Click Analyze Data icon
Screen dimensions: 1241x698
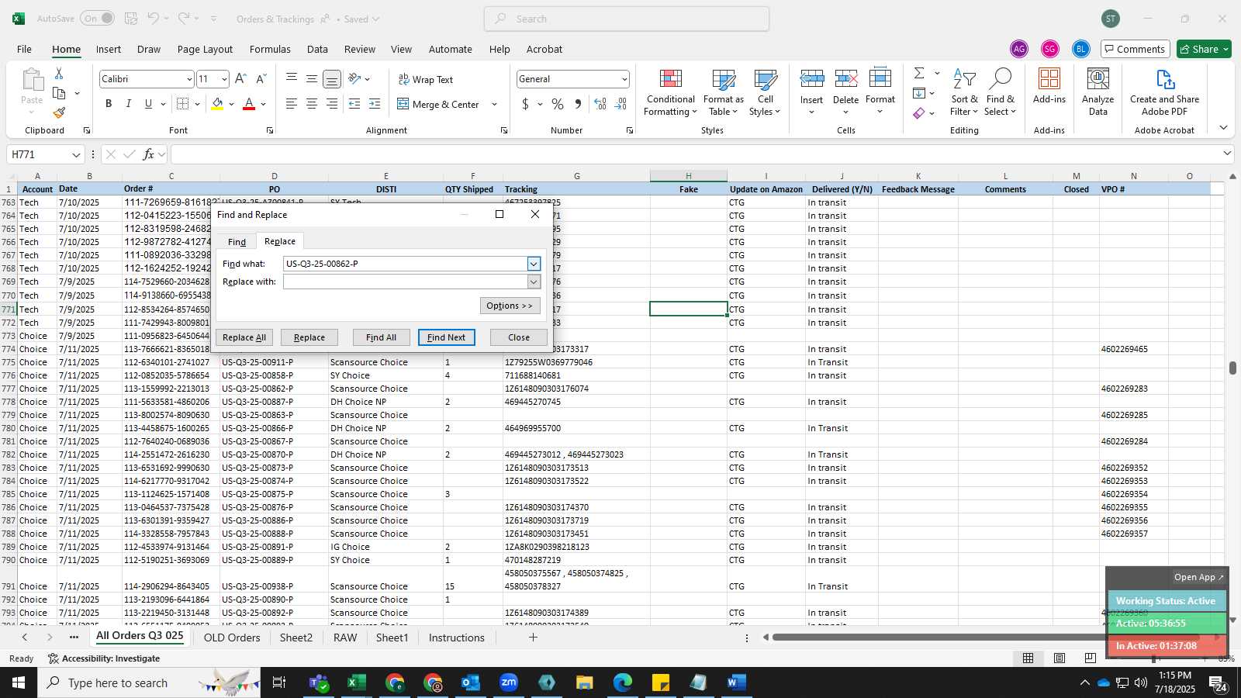point(1098,92)
